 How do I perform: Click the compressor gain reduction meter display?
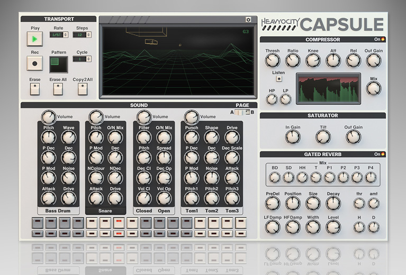pyautogui.click(x=329, y=88)
